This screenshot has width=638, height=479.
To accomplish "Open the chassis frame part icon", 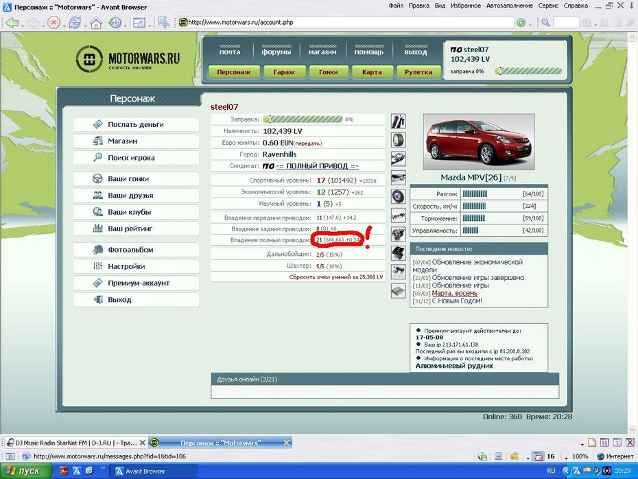I will (x=399, y=178).
